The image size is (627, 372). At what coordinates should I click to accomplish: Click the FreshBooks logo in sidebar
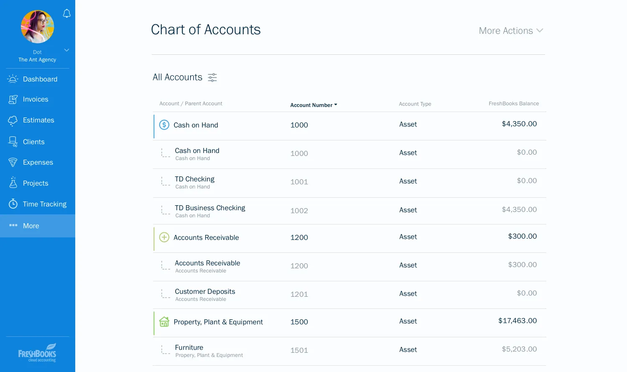37,353
